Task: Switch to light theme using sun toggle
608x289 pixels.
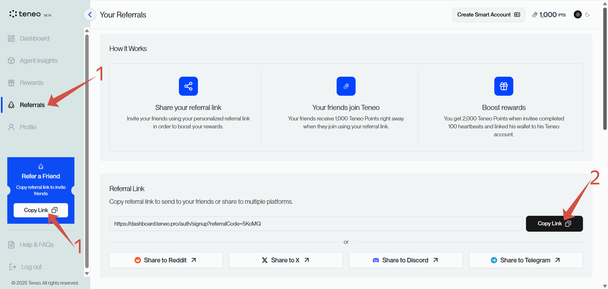Action: (x=578, y=14)
